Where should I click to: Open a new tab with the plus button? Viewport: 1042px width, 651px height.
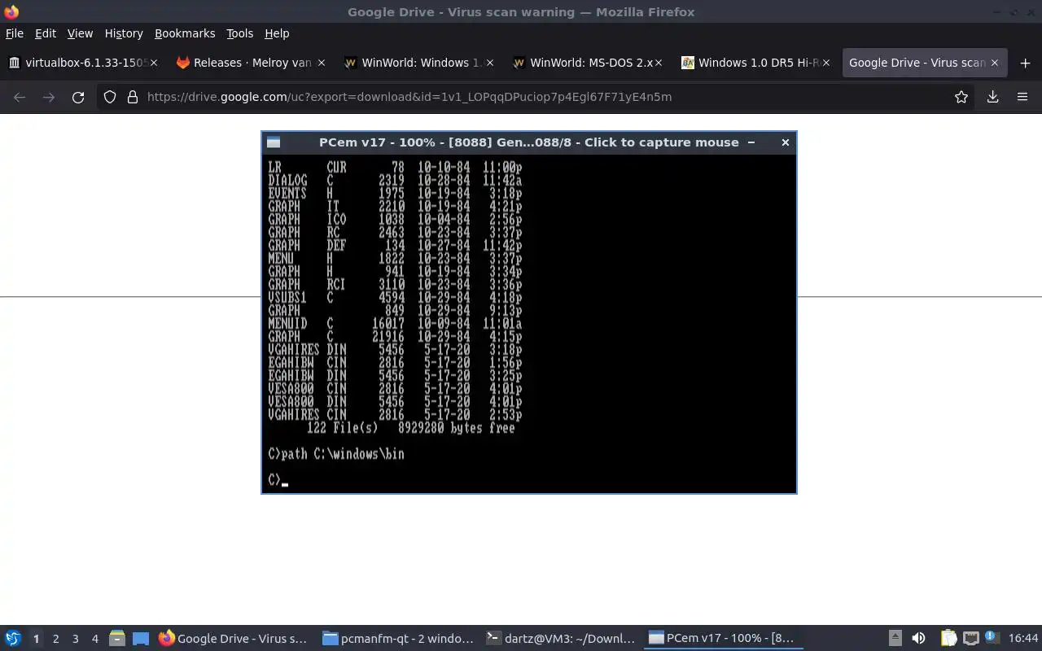pyautogui.click(x=1025, y=63)
